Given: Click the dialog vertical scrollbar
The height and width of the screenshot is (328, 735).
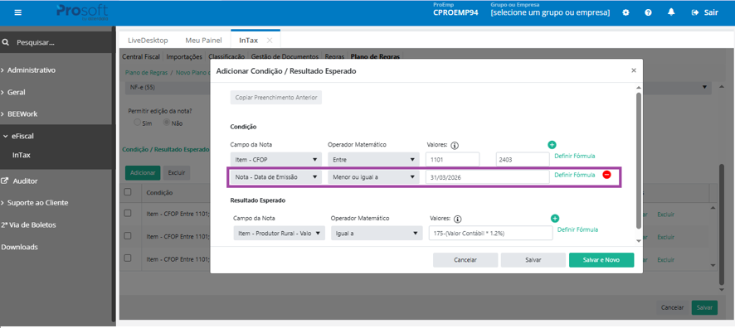Looking at the screenshot, I should coord(638,161).
